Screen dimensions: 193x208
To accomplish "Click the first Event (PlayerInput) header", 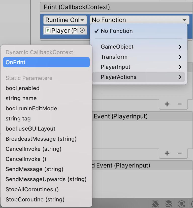I will tap(143, 116).
